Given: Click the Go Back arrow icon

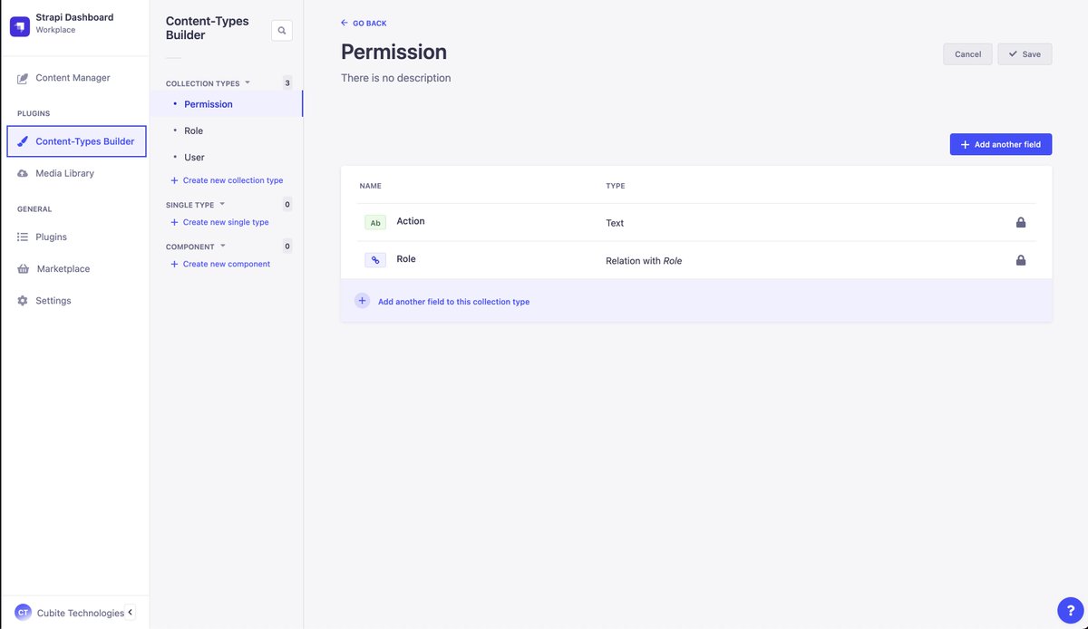Looking at the screenshot, I should click(x=345, y=23).
